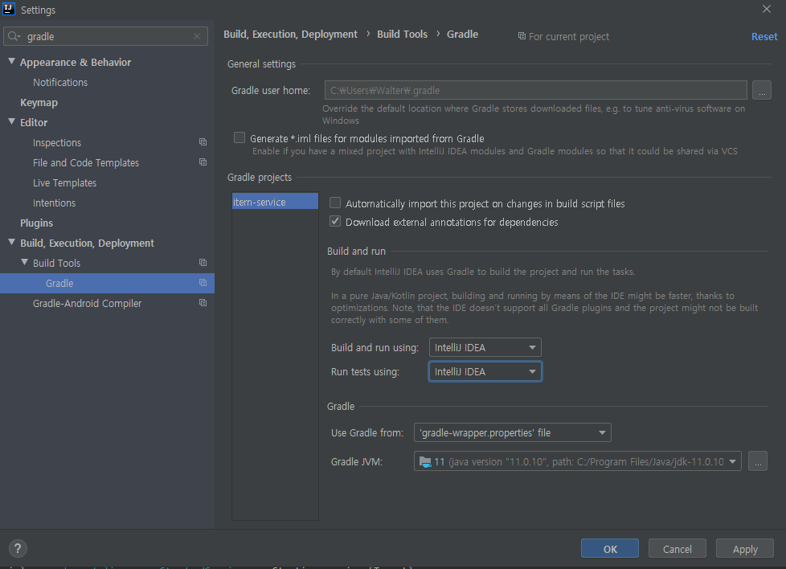Click the Build Tools label in the tree
The width and height of the screenshot is (786, 569).
56,263
